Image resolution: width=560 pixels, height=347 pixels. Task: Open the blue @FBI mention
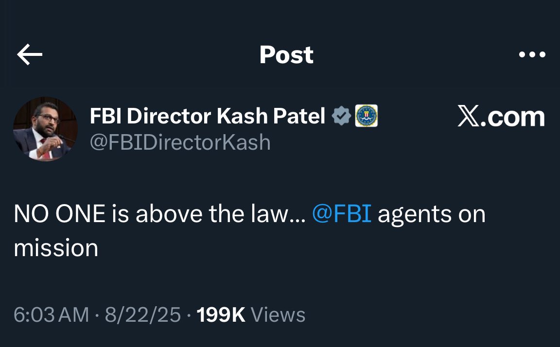pyautogui.click(x=341, y=214)
